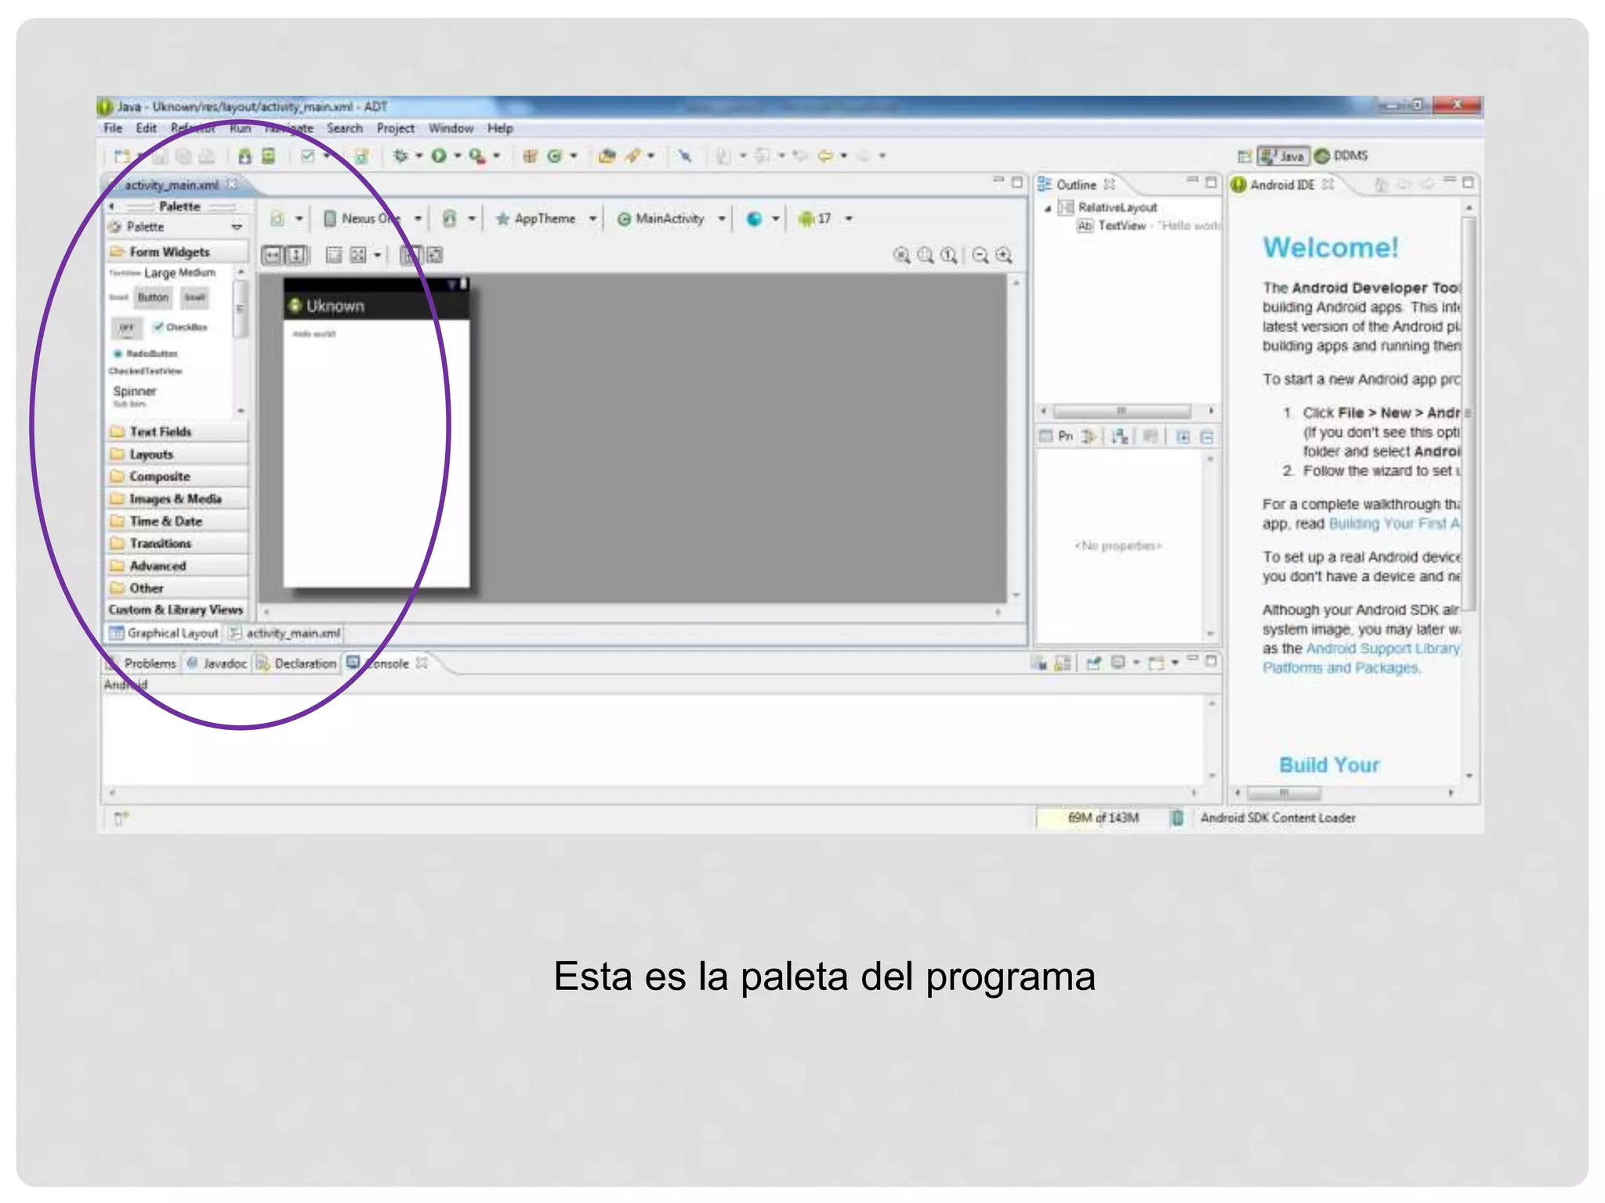This screenshot has width=1605, height=1203.
Task: Expand the Time & Date palette category
Action: tap(177, 521)
